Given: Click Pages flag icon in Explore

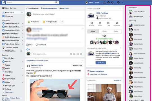Looking at the screenshot, I should coord(3,65).
